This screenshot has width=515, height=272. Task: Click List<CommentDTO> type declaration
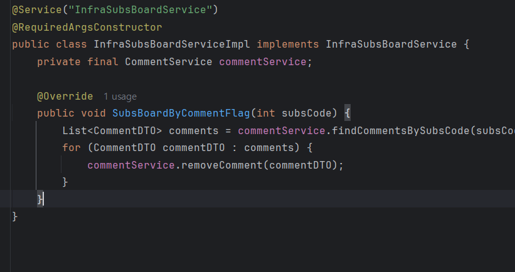pos(112,130)
